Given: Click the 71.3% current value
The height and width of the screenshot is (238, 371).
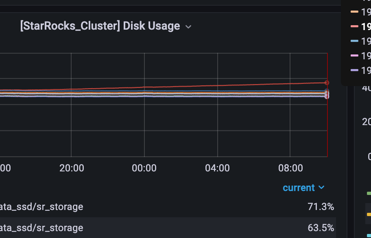Looking at the screenshot, I should [321, 207].
